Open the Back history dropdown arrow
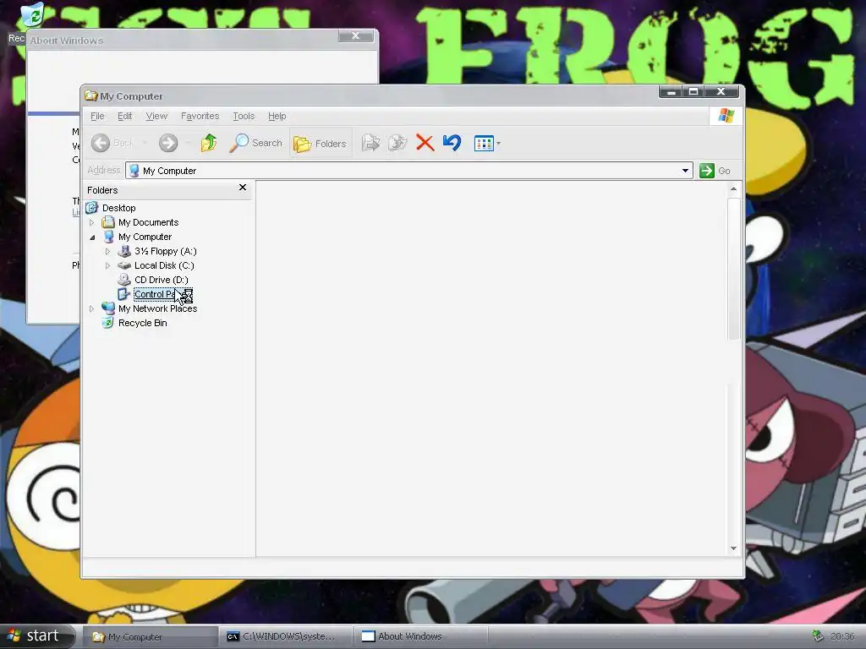 pos(145,143)
